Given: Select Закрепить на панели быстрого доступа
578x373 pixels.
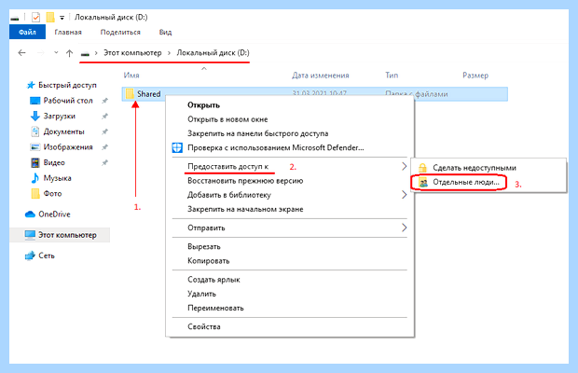Looking at the screenshot, I should tap(257, 133).
